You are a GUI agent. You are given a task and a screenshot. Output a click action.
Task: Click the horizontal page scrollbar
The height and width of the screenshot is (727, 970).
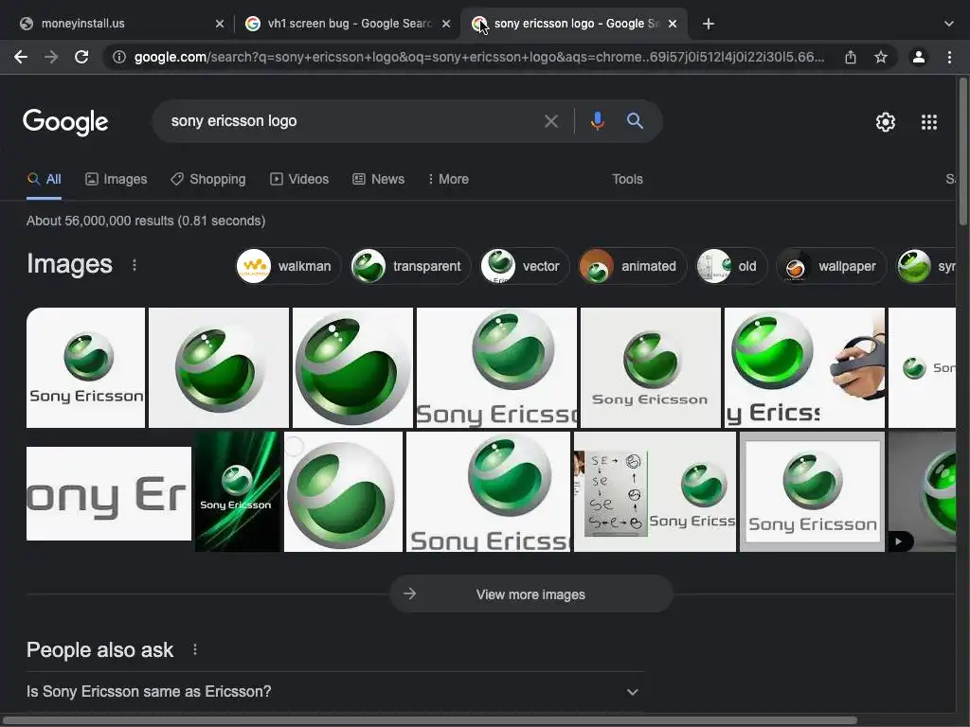pos(430,720)
